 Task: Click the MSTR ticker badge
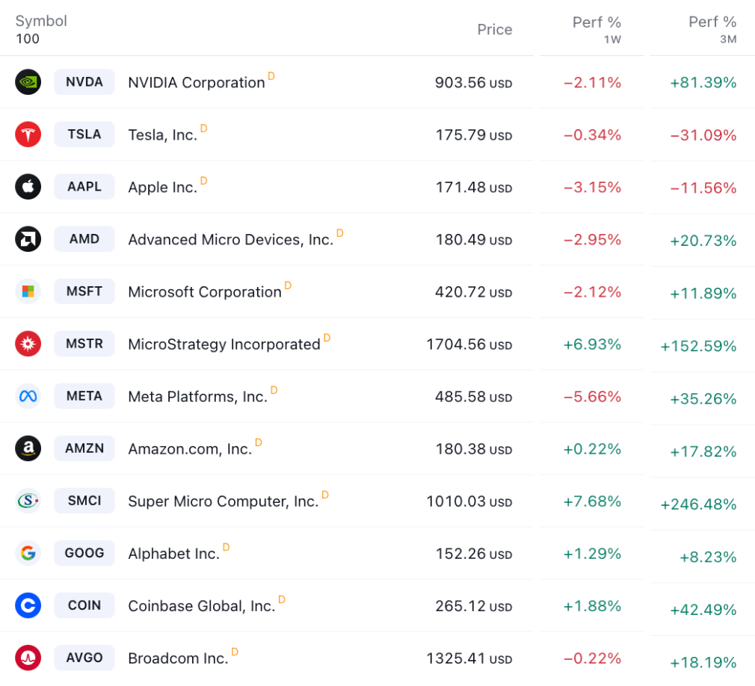[84, 344]
